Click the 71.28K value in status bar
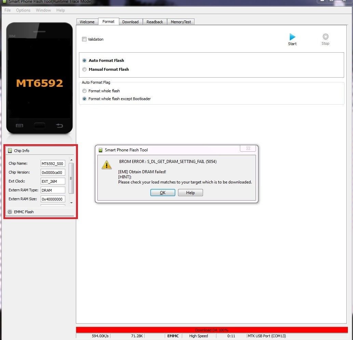 (x=137, y=336)
